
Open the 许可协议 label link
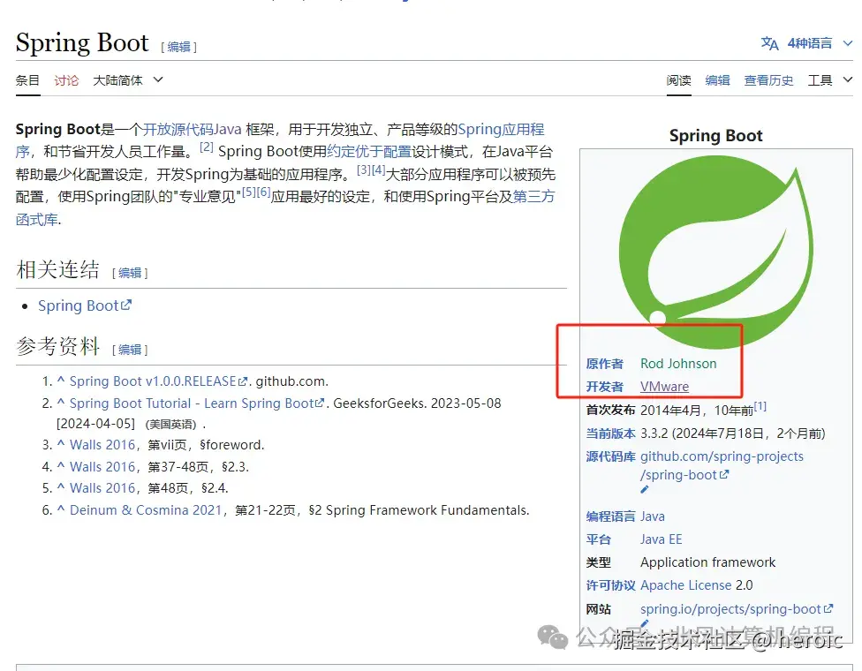(611, 586)
